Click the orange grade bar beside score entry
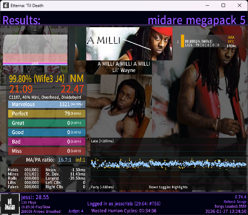 point(182,41)
